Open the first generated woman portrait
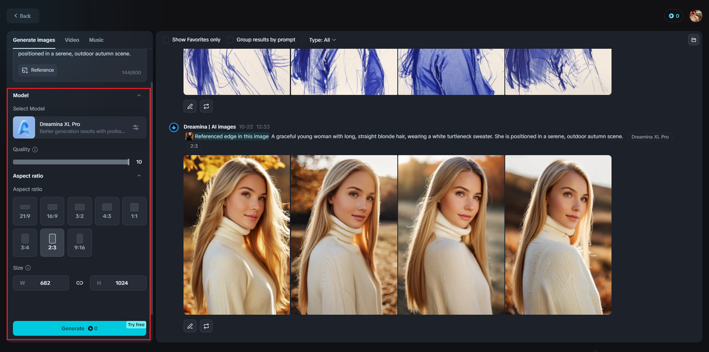709x352 pixels. (x=237, y=235)
